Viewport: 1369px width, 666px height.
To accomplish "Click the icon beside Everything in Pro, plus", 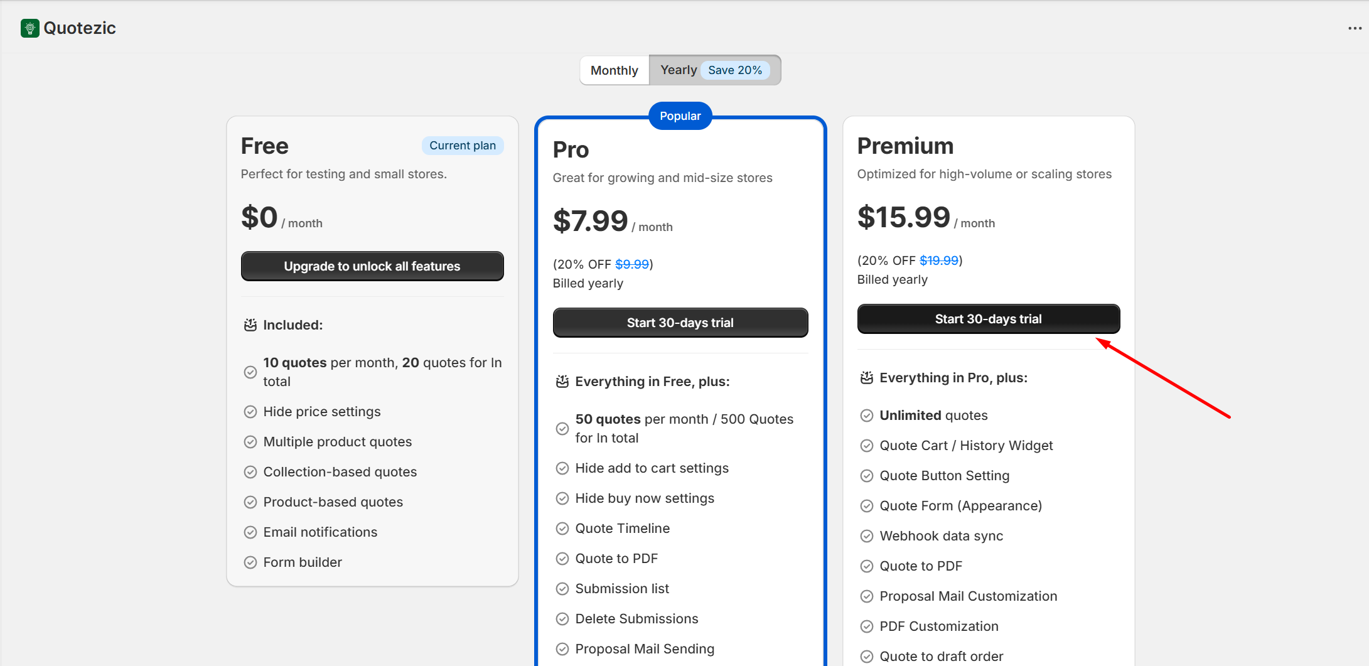I will pyautogui.click(x=867, y=378).
